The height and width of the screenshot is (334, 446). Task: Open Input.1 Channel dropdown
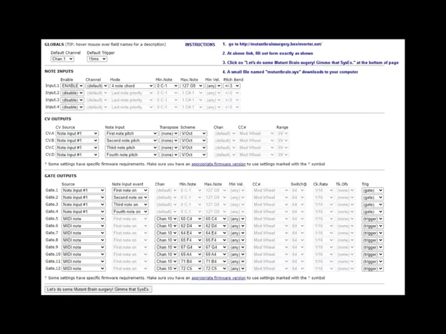(97, 86)
